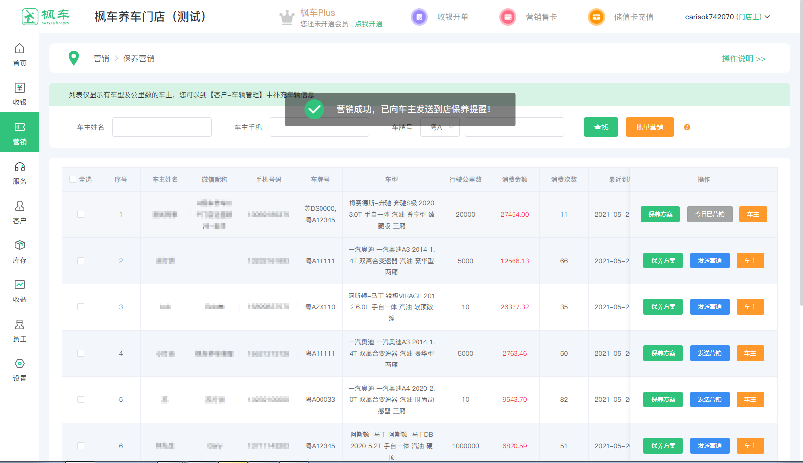Open the 库存 inventory box icon
Screen dimensions: 803x463
click(19, 246)
